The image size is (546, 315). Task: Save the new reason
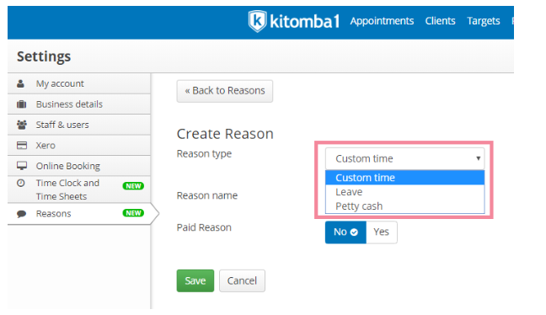pos(195,280)
